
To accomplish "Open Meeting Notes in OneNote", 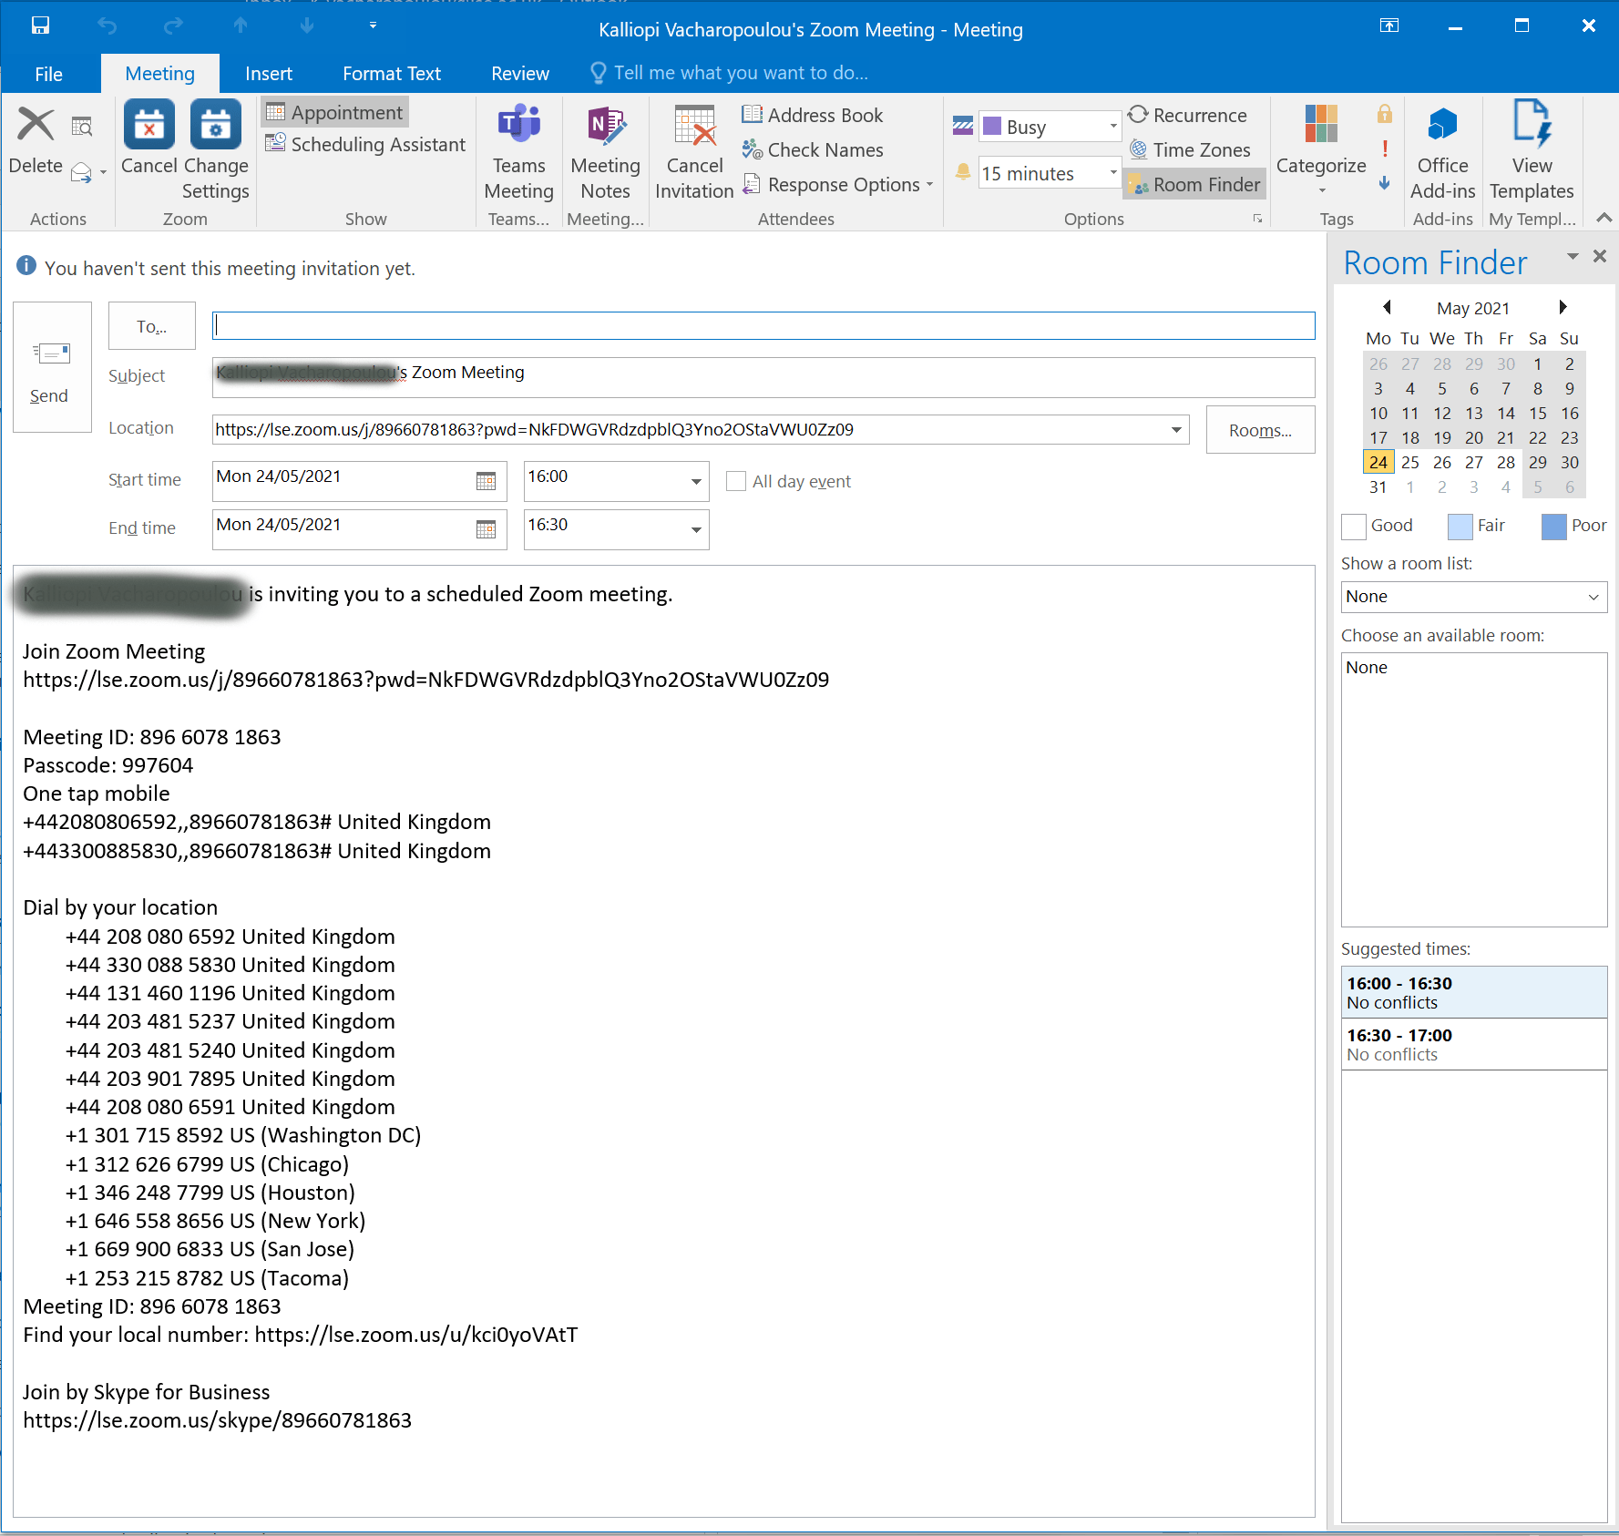I will tap(605, 150).
